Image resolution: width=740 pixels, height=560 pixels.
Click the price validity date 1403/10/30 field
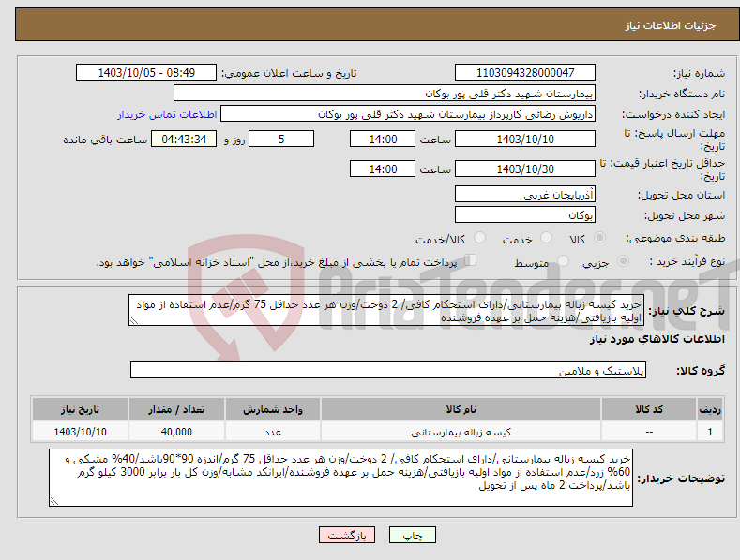[x=525, y=169]
